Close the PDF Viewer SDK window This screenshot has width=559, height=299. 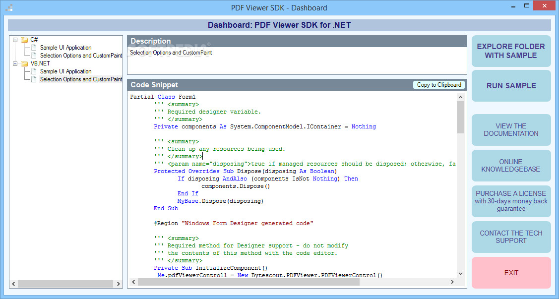545,6
